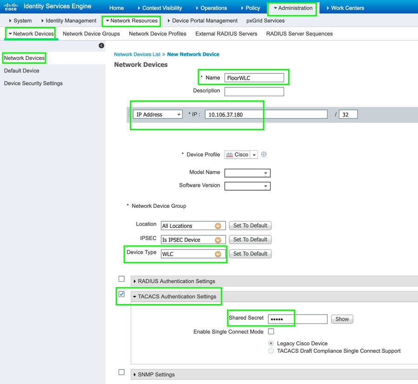Enable SNMP Settings checkbox
418x384 pixels.
click(x=121, y=372)
